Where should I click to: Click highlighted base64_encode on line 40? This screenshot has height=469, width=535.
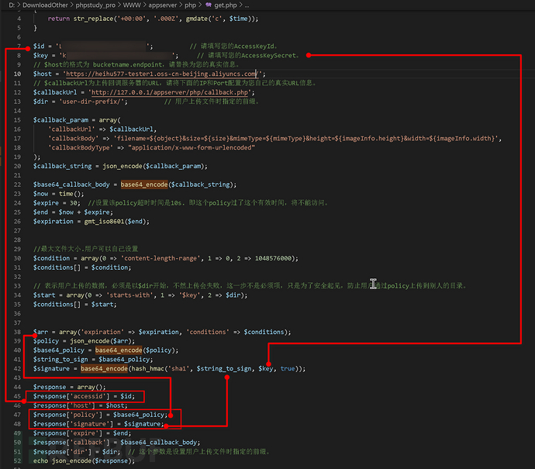click(x=119, y=350)
